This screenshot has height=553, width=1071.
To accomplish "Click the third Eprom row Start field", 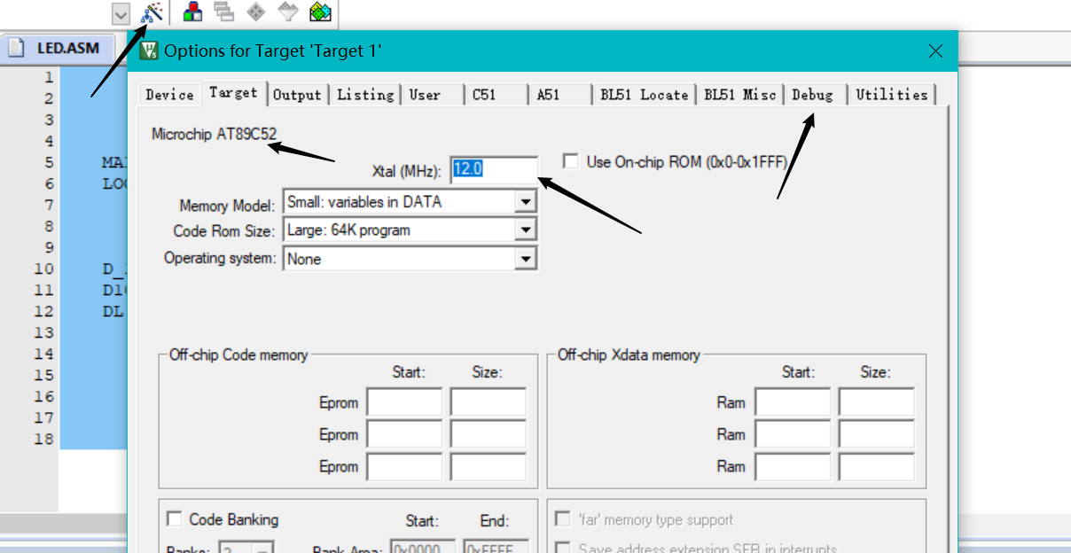I will pyautogui.click(x=404, y=466).
